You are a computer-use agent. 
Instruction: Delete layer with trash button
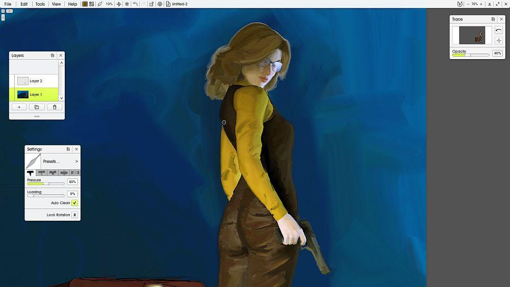pos(55,107)
